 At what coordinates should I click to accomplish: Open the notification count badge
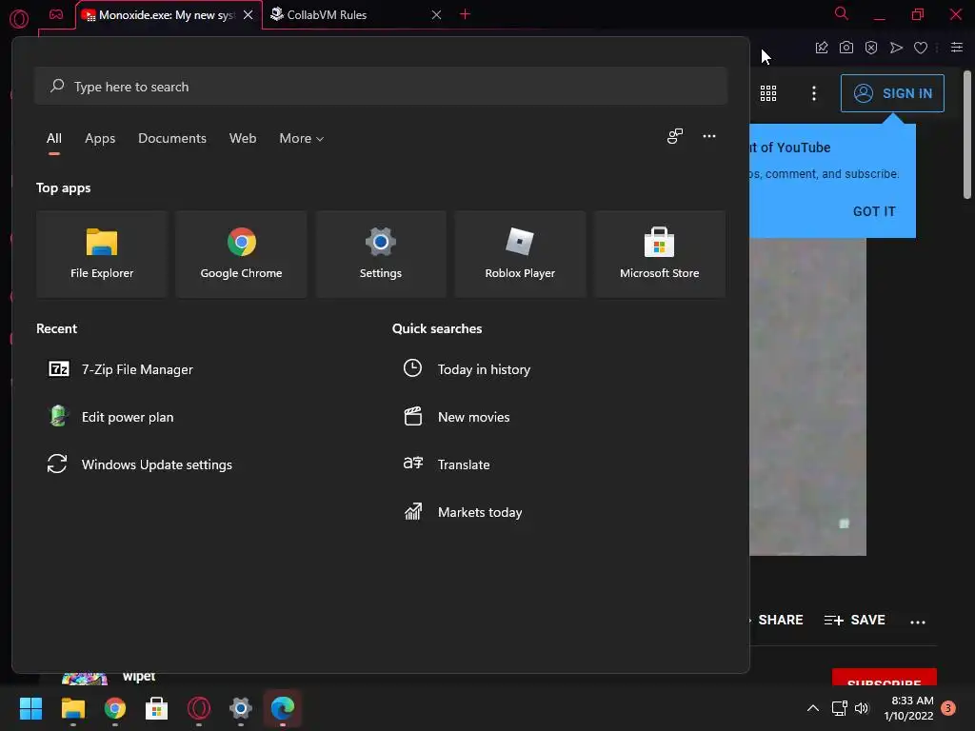click(948, 708)
